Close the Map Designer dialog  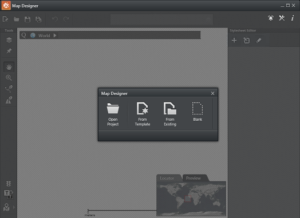pyautogui.click(x=212, y=93)
